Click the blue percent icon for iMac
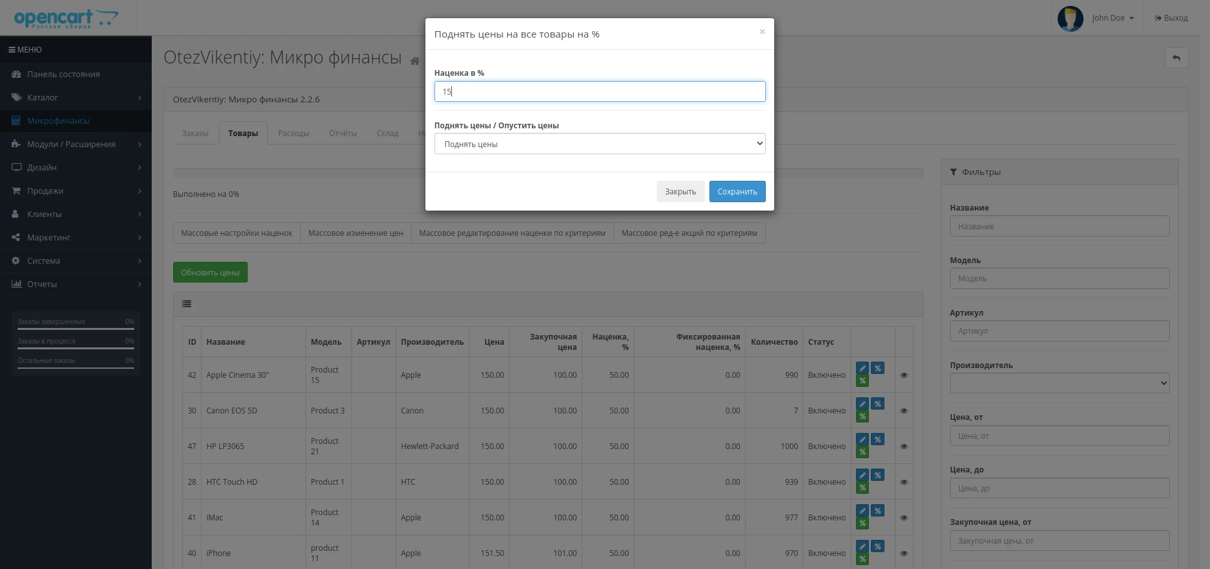This screenshot has height=569, width=1210. click(x=877, y=511)
